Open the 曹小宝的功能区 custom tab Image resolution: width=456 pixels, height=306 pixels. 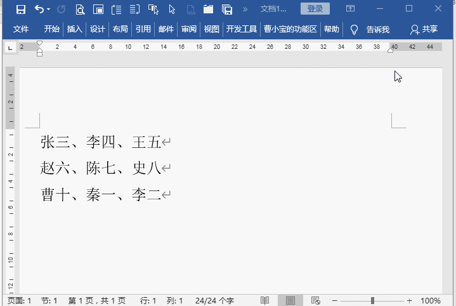(290, 29)
